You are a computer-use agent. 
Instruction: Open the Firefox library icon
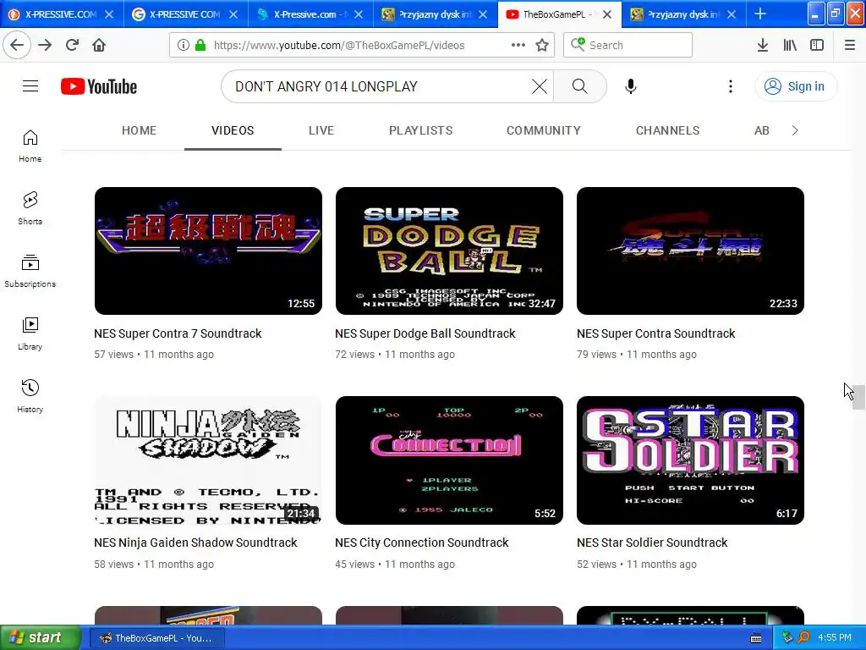[790, 46]
